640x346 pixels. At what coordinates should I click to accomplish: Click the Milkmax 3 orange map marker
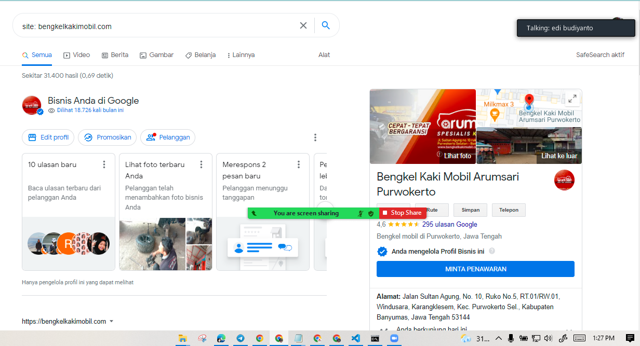495,115
